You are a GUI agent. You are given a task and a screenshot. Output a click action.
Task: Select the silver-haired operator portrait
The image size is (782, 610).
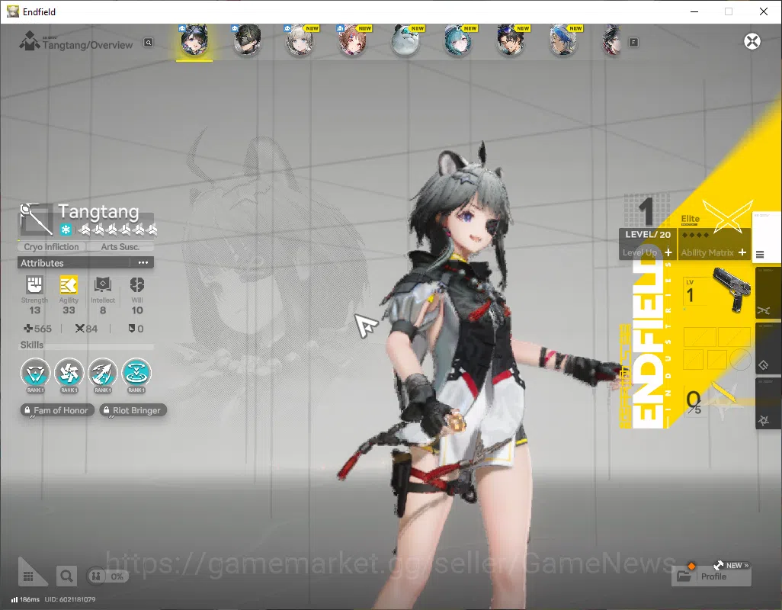[300, 40]
